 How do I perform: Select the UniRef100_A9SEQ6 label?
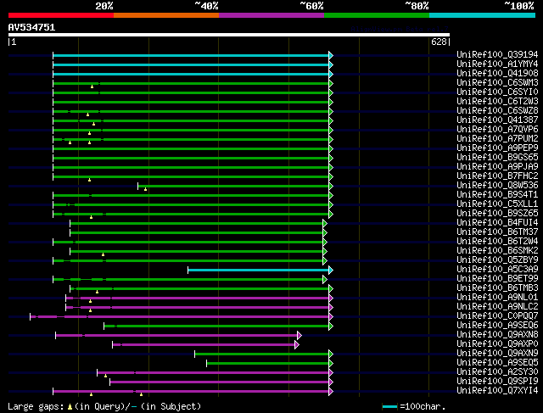[x=497, y=326]
